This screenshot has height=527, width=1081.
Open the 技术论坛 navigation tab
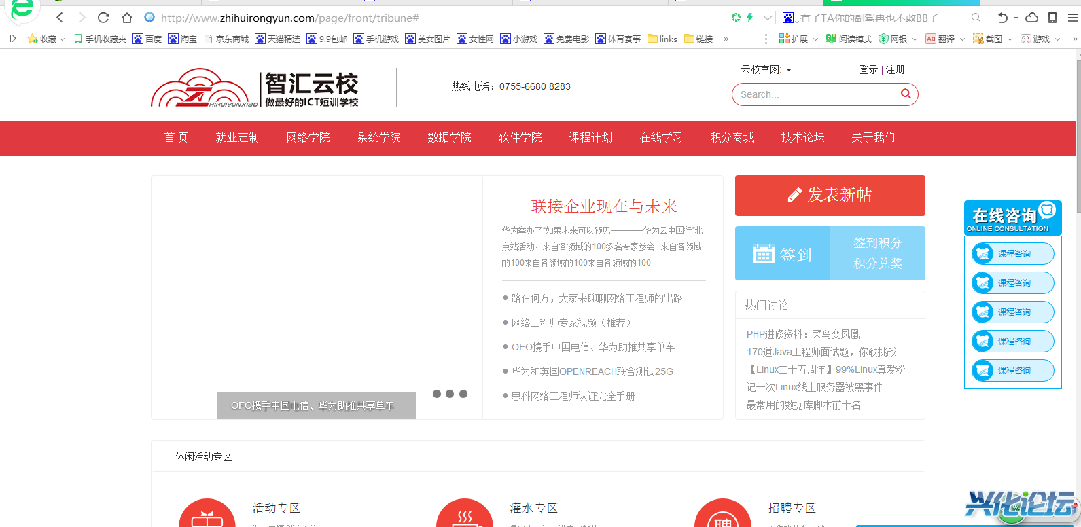pos(802,138)
